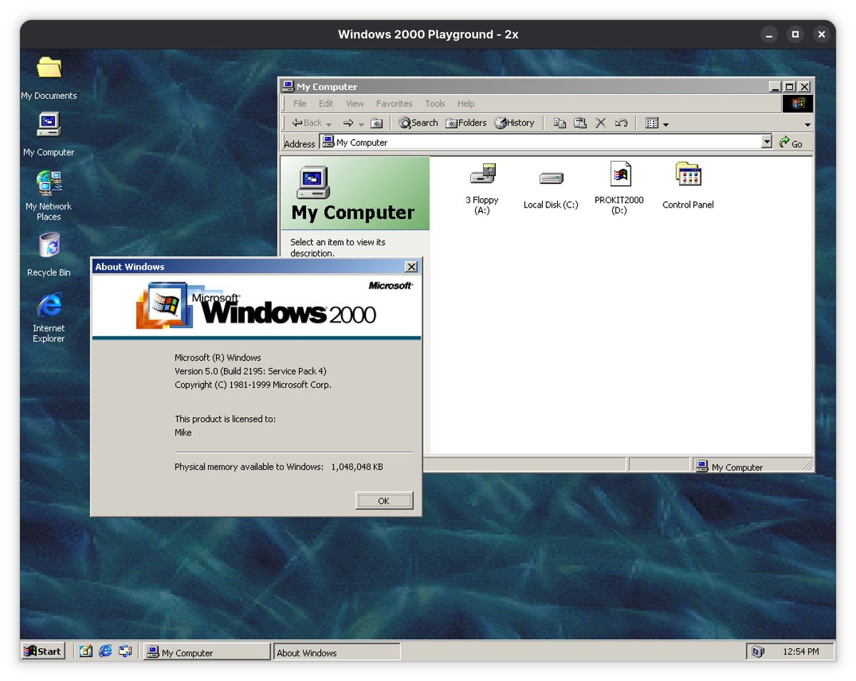This screenshot has width=856, height=681.
Task: Click the "1,048,048 KB" memory value
Action: point(357,467)
